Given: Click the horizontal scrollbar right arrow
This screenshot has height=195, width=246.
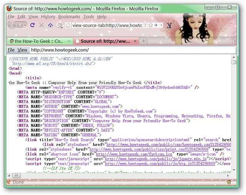Looking at the screenshot, I should click(228, 176).
